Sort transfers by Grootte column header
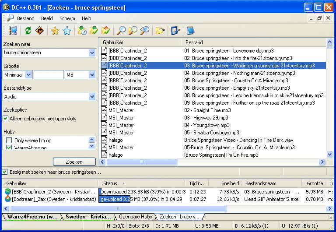 tap(315, 183)
